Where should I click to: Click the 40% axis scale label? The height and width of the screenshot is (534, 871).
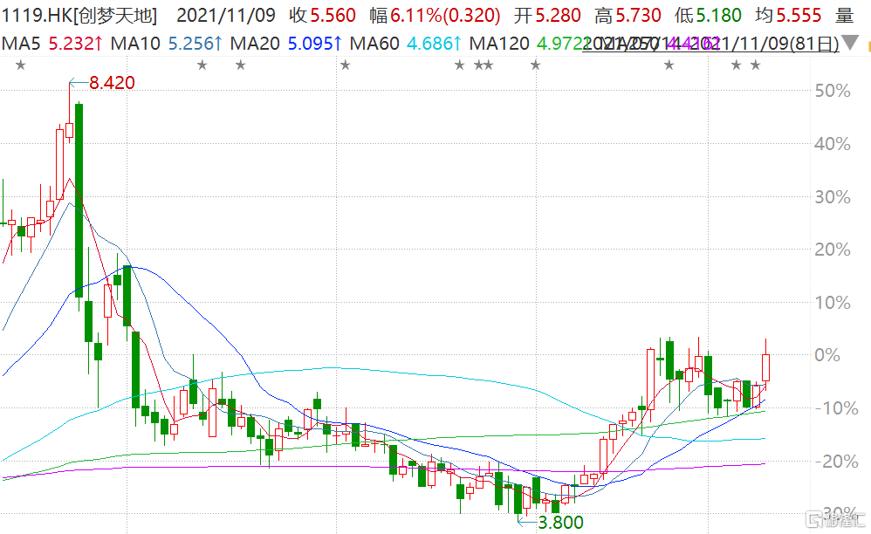pos(832,144)
